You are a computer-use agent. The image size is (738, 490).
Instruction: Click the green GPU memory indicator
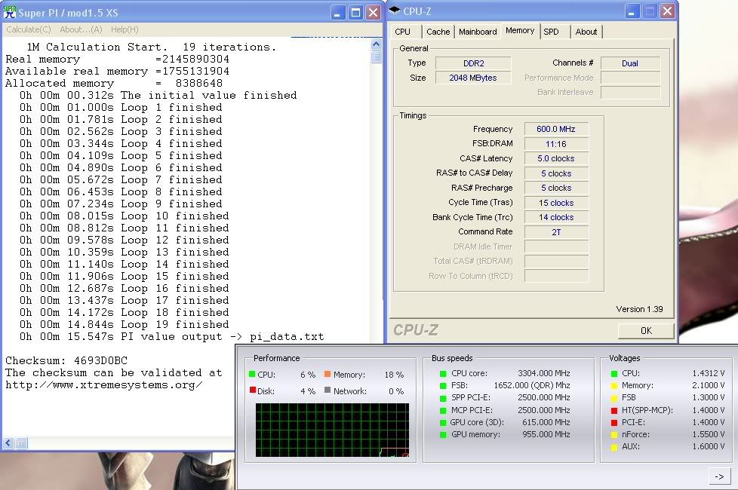coord(443,435)
